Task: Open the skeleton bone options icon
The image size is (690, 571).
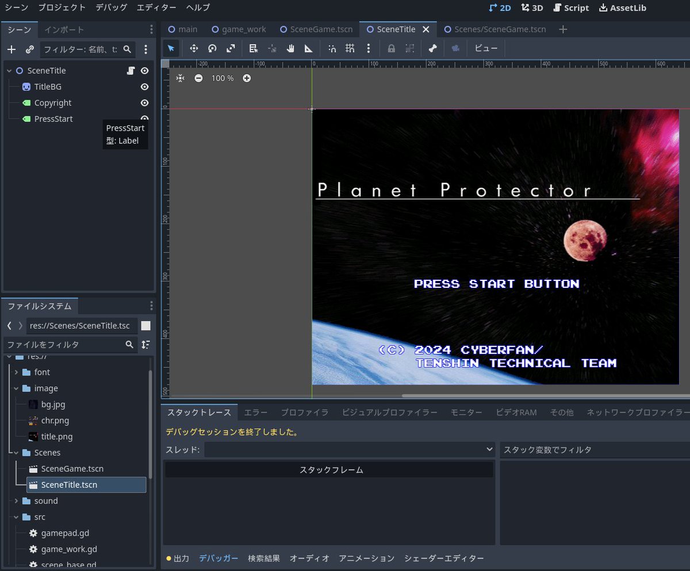Action: pyautogui.click(x=432, y=48)
